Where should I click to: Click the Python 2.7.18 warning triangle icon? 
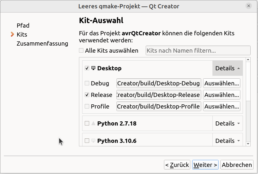[x=93, y=123]
